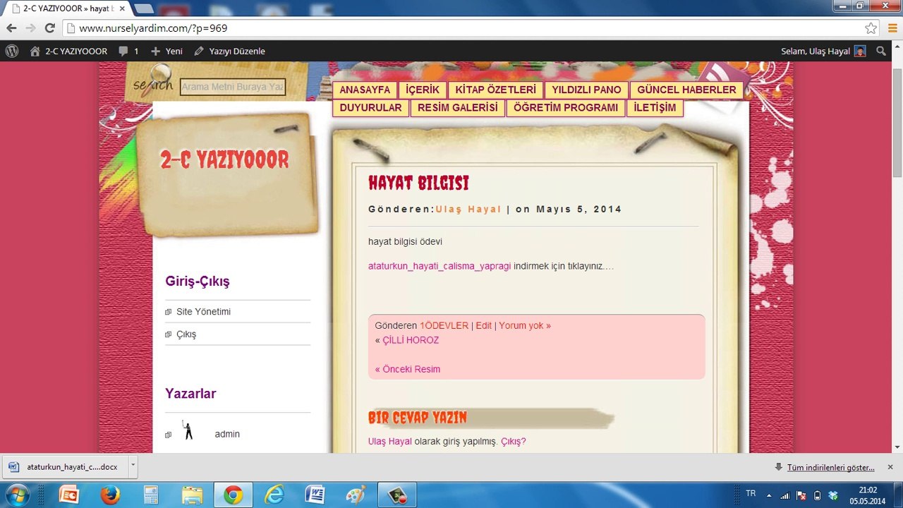The image size is (903, 508).
Task: Click Tüm indirilenleri göster link
Action: point(830,467)
